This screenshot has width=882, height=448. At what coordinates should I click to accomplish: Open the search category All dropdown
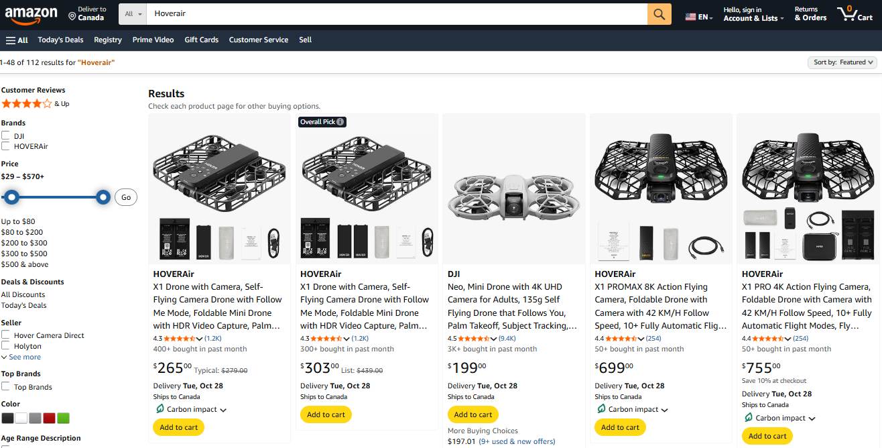(x=133, y=14)
